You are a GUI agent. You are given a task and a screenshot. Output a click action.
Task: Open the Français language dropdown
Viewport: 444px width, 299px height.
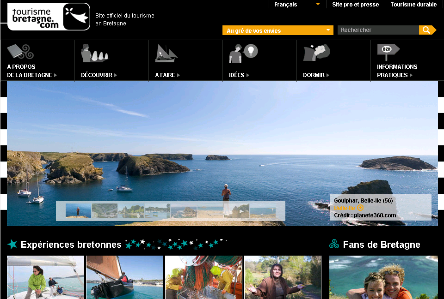pyautogui.click(x=296, y=5)
